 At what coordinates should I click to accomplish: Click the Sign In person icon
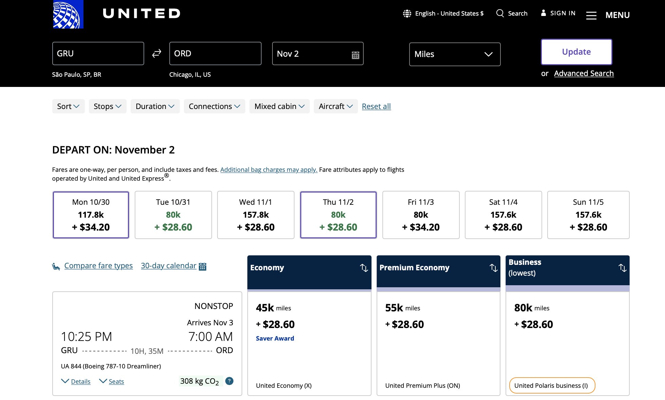click(x=544, y=13)
